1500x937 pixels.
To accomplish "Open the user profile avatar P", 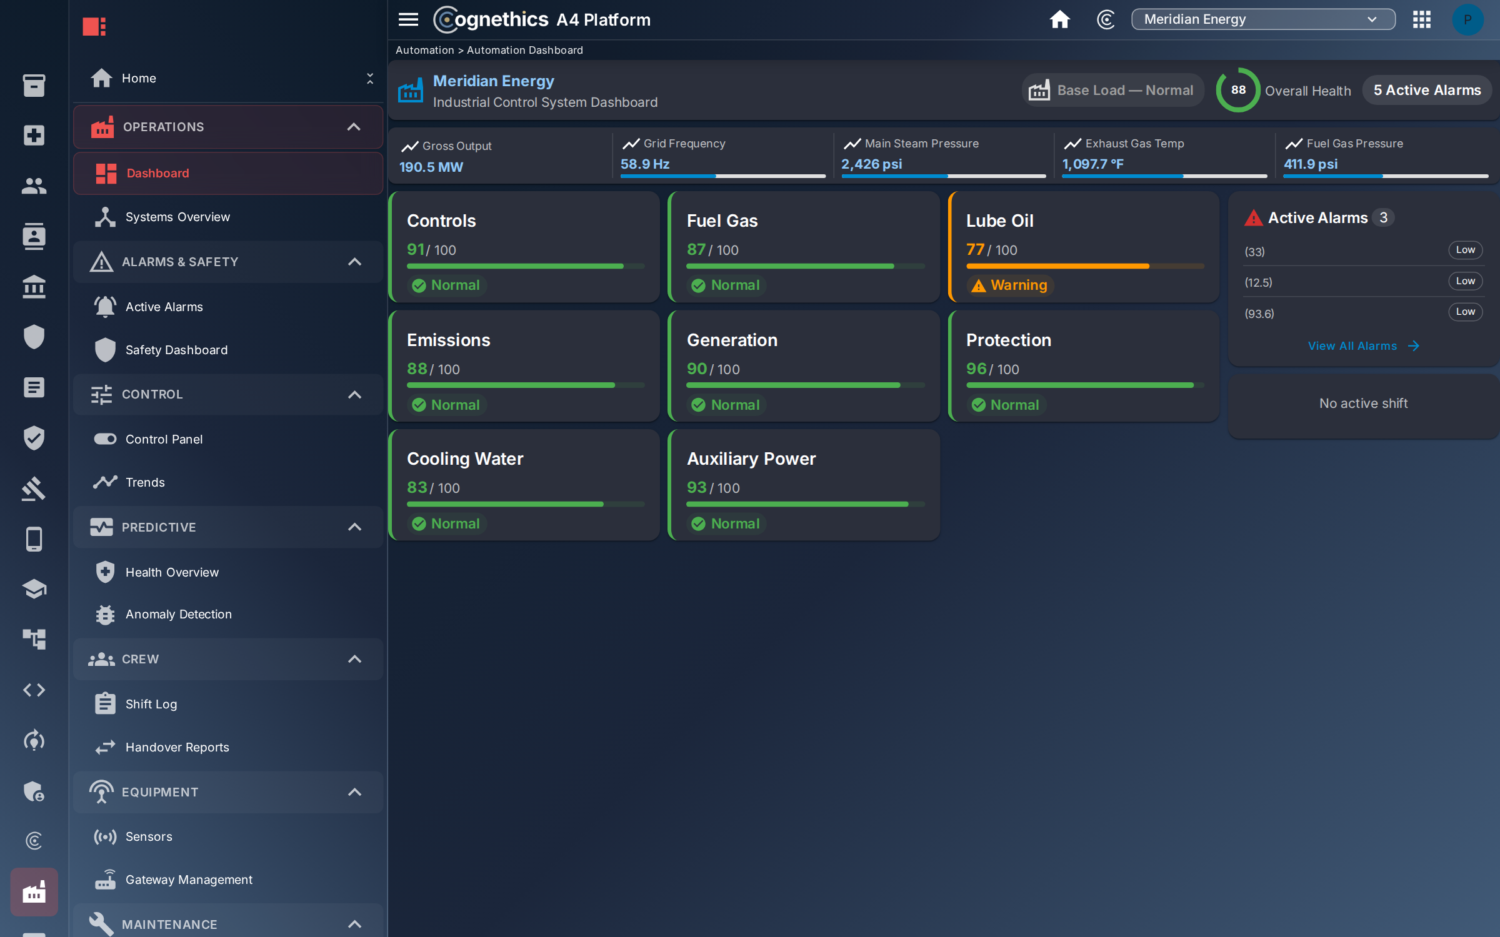I will point(1467,19).
